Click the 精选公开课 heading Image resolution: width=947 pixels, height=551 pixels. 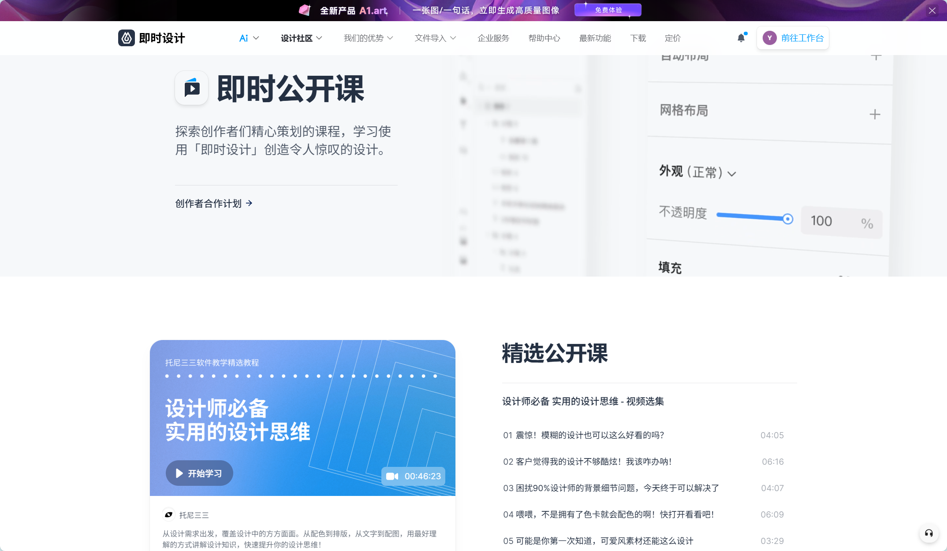[x=555, y=353]
